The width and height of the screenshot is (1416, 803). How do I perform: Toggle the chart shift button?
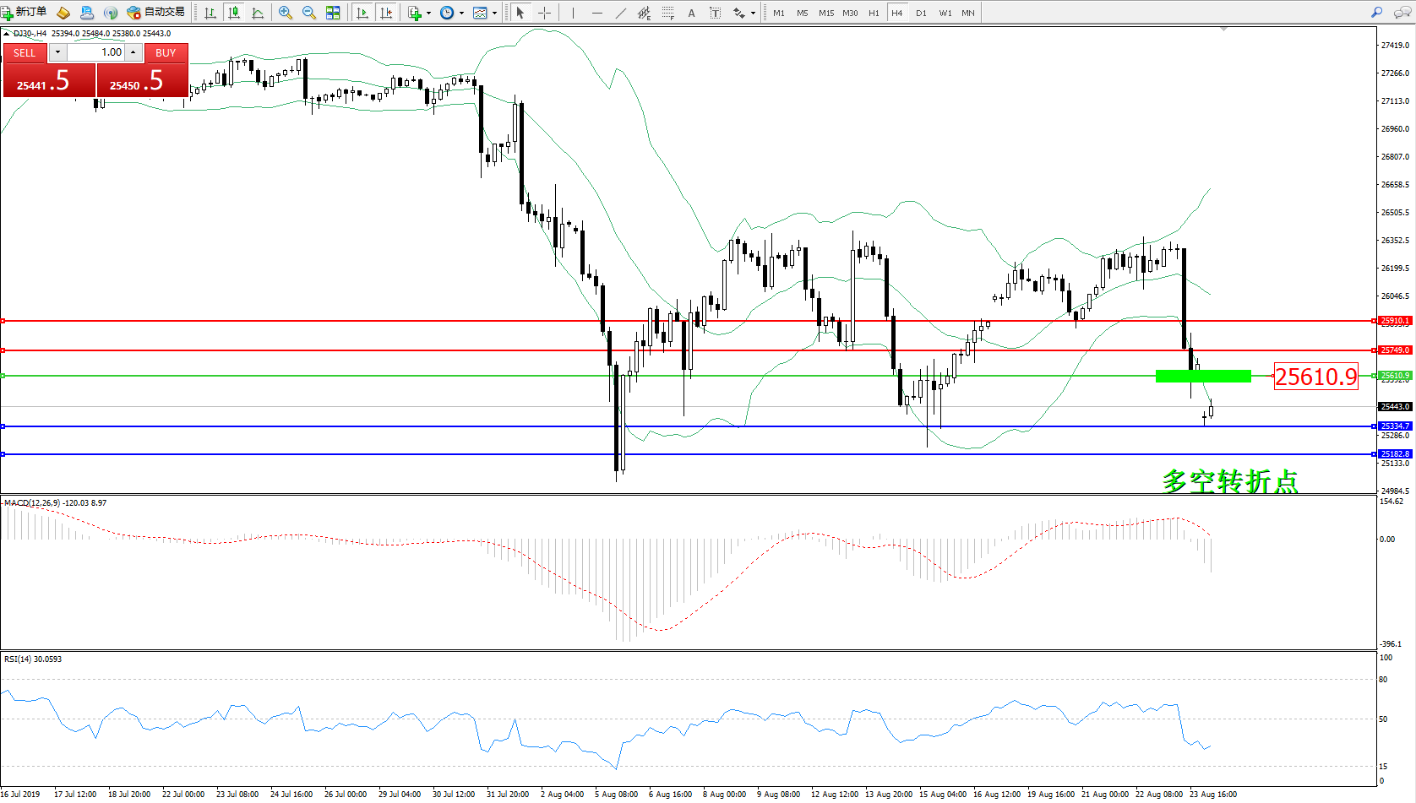(x=386, y=13)
